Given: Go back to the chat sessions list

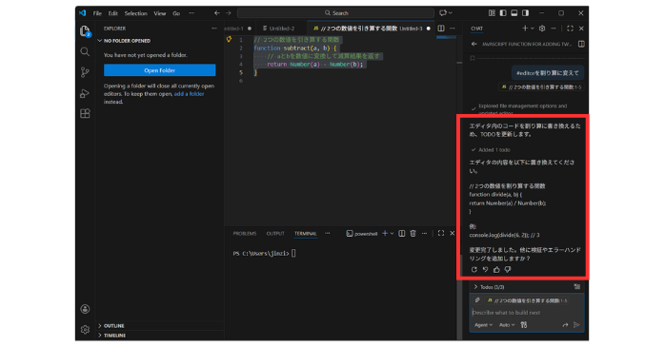Looking at the screenshot, I should tap(474, 44).
